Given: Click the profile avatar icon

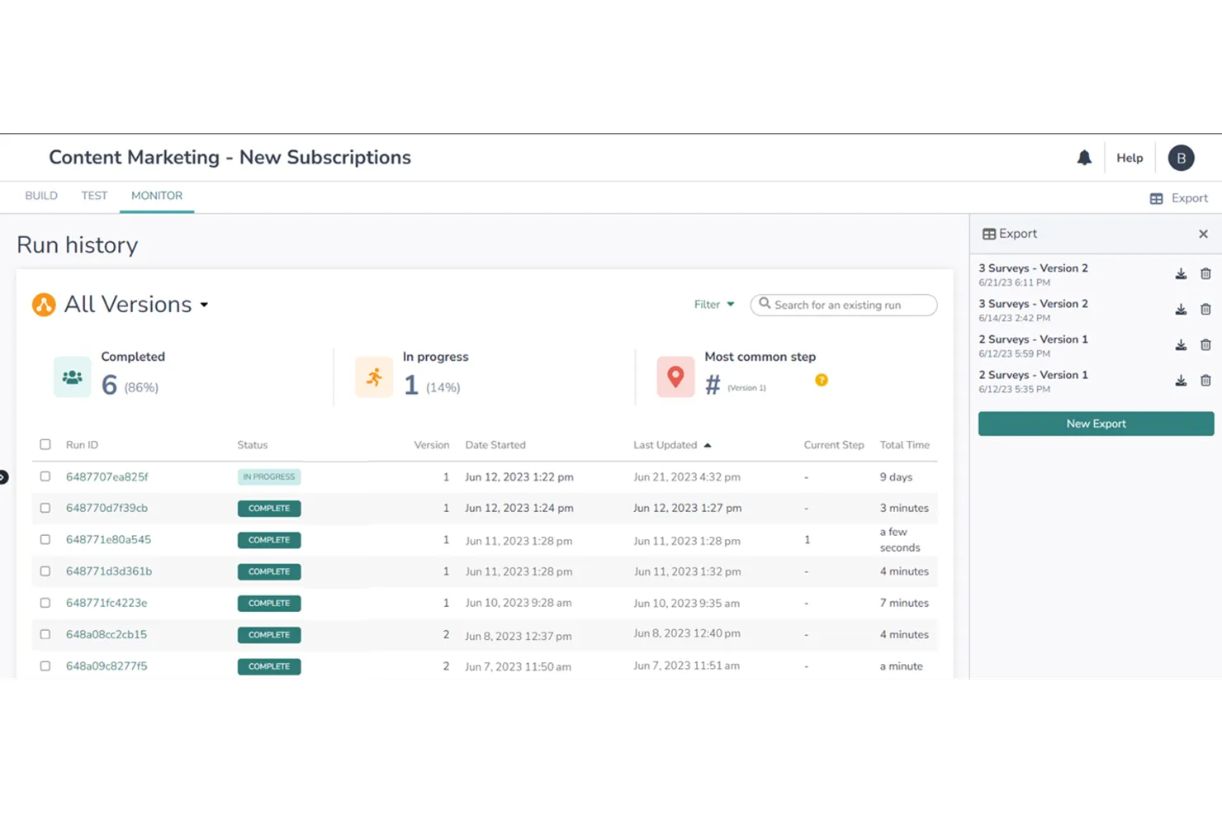Looking at the screenshot, I should click(1181, 157).
